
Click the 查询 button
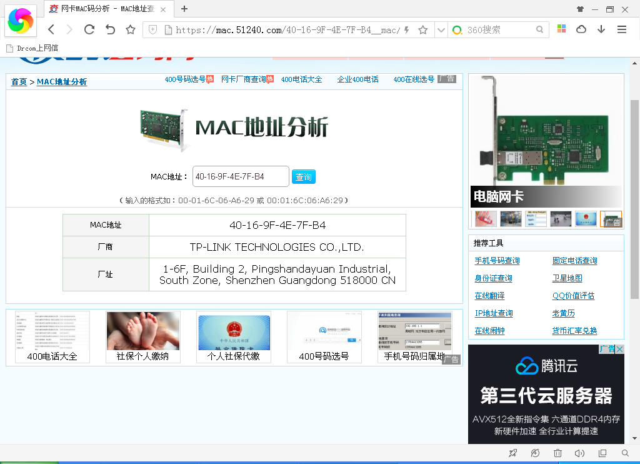pos(304,177)
